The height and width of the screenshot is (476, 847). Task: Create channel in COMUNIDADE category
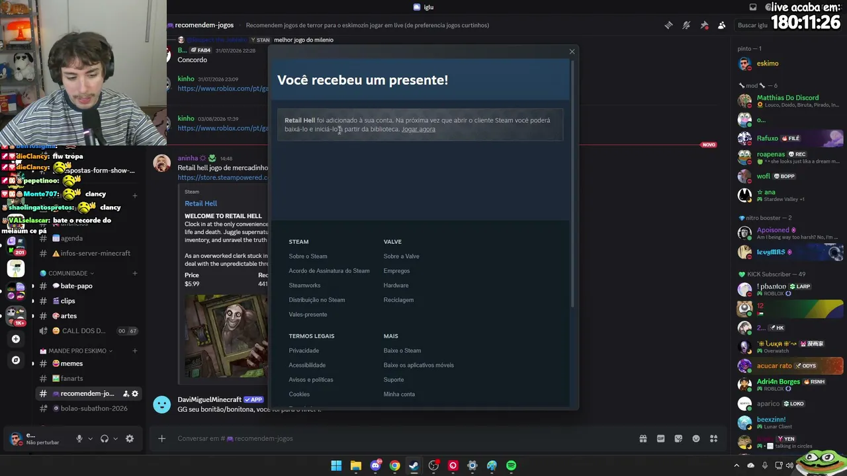point(135,273)
